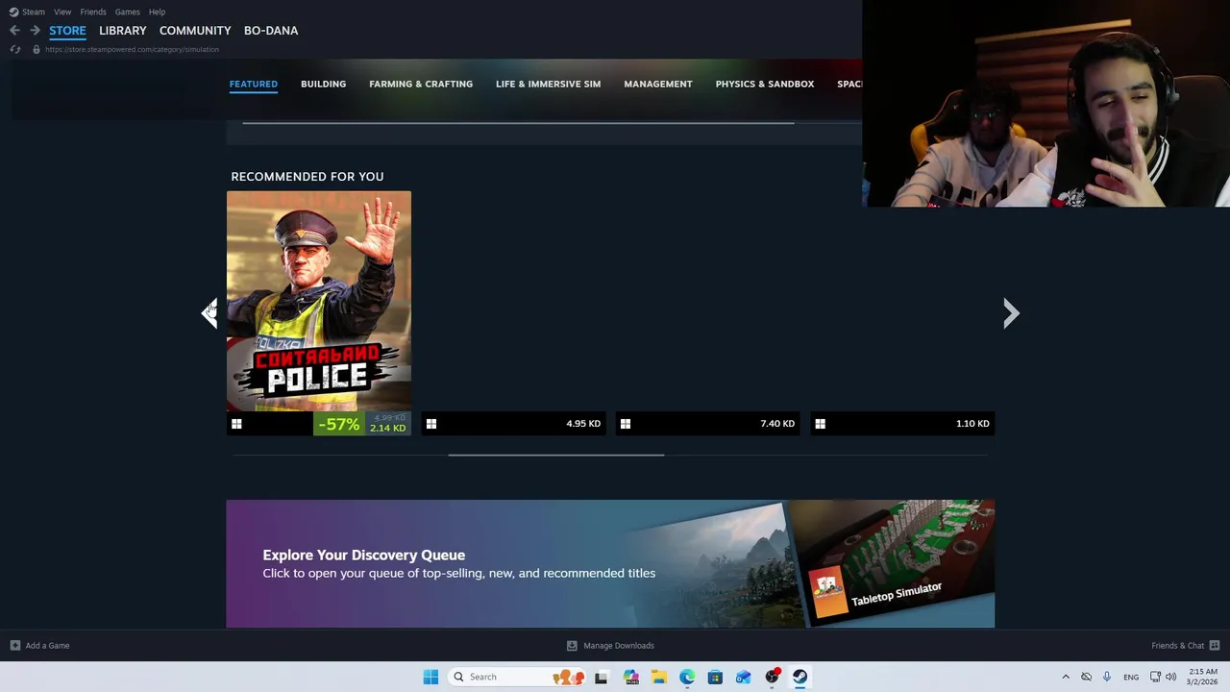Image resolution: width=1230 pixels, height=692 pixels.
Task: Click the recommended carousel horizontal scrollbar
Action: click(x=555, y=455)
